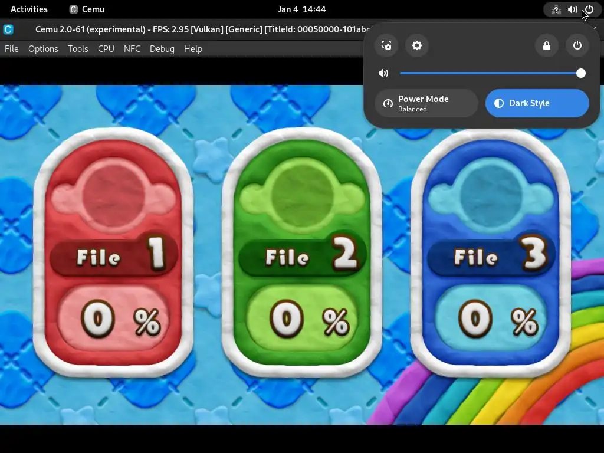Lock the screen with padlock icon
Viewport: 604px width, 453px height.
tap(547, 45)
